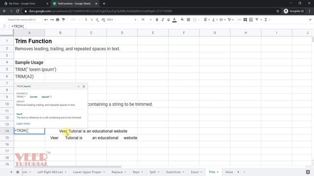314x176 pixels.
Task: Open text rotation dropdown
Action: 231,20
